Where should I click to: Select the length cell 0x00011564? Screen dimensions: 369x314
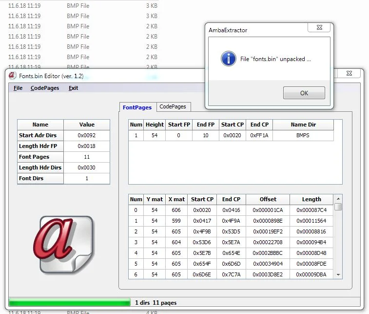[x=311, y=221]
